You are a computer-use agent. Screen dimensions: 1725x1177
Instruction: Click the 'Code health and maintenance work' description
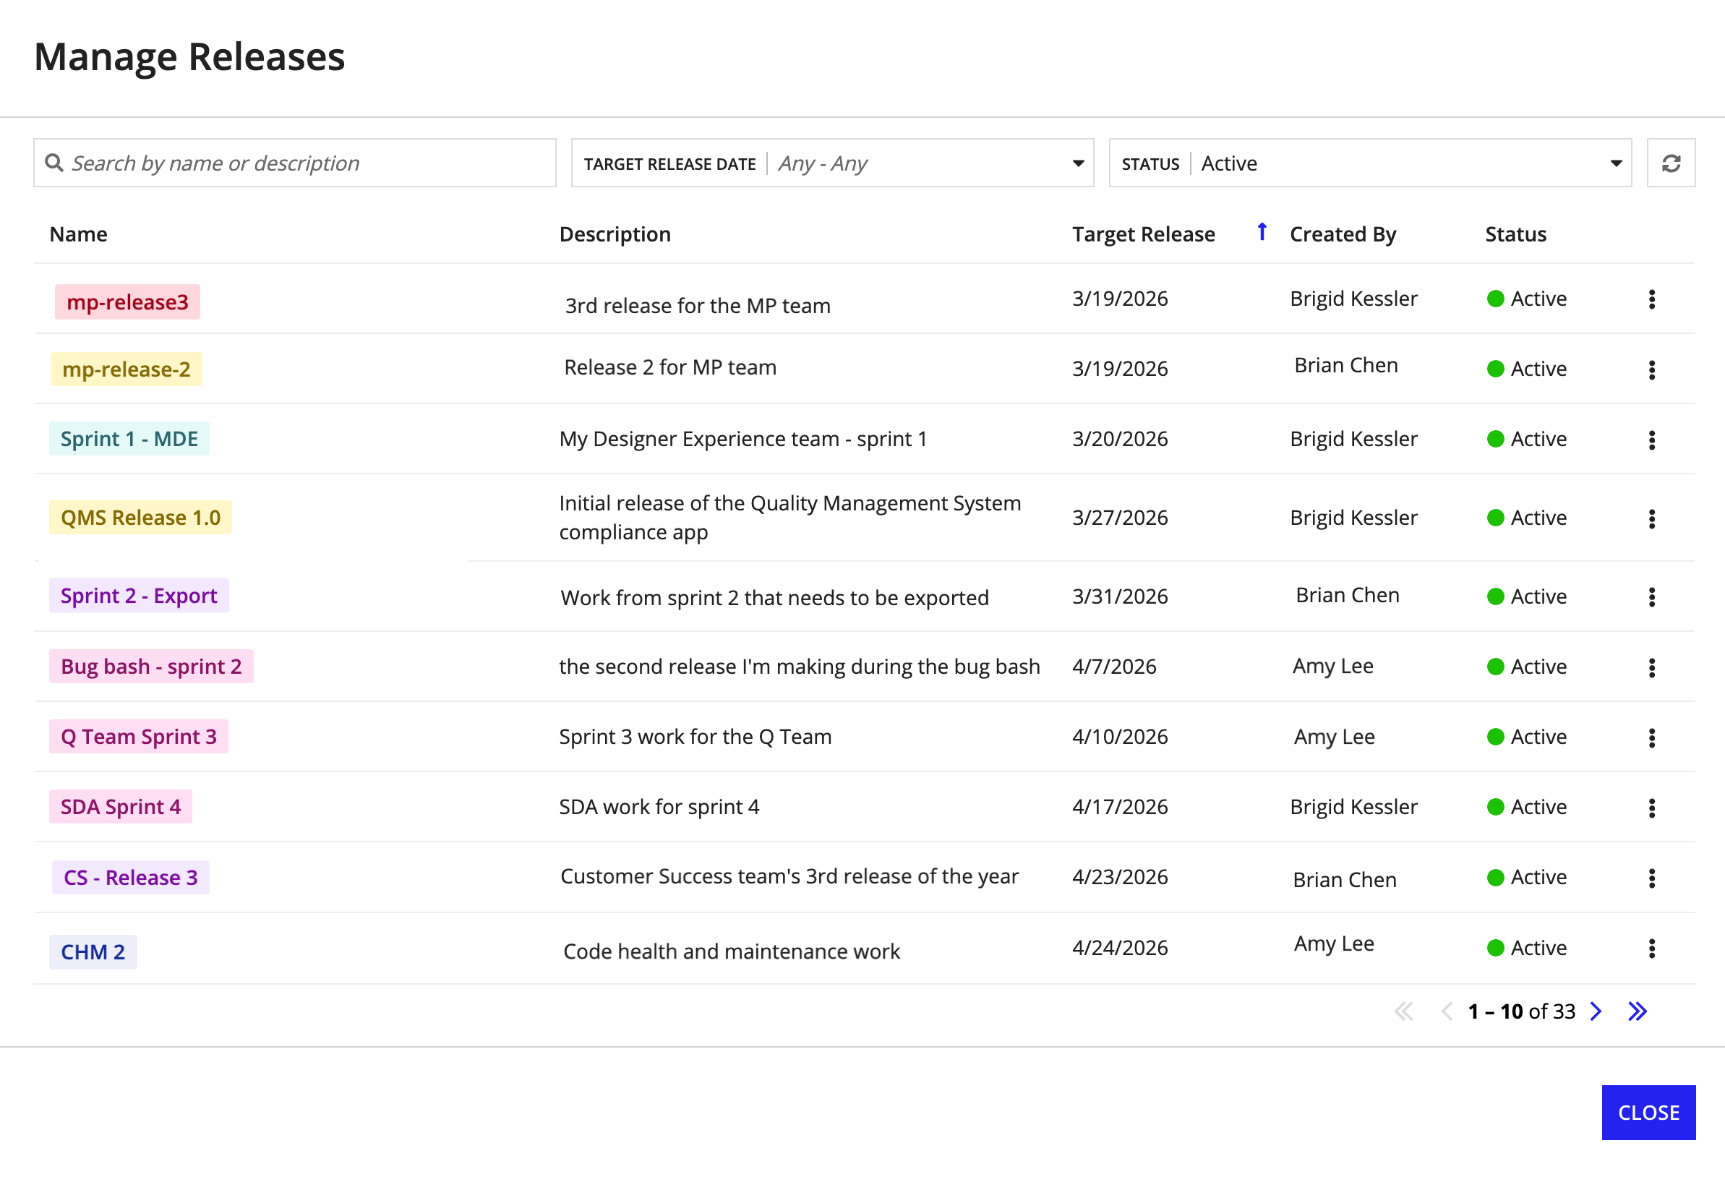(x=731, y=951)
